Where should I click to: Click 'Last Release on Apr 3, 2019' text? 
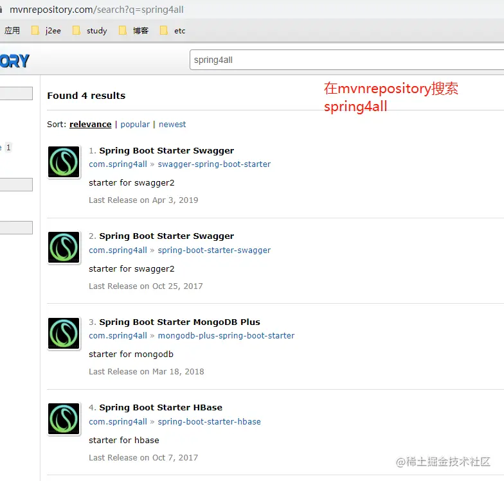click(x=144, y=200)
